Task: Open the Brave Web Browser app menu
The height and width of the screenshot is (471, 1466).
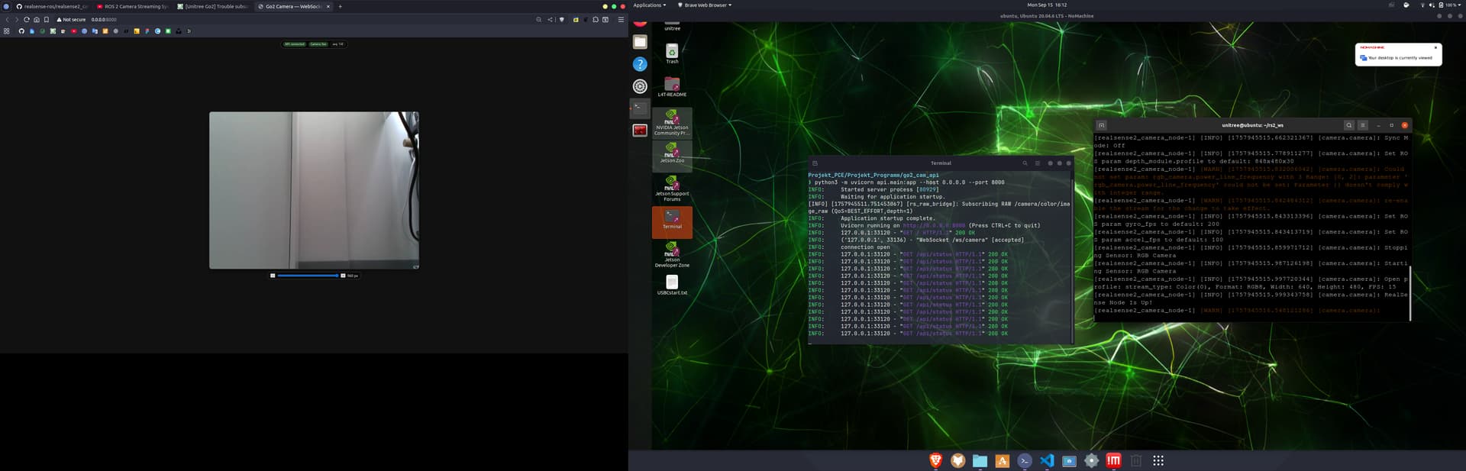Action: coord(704,5)
